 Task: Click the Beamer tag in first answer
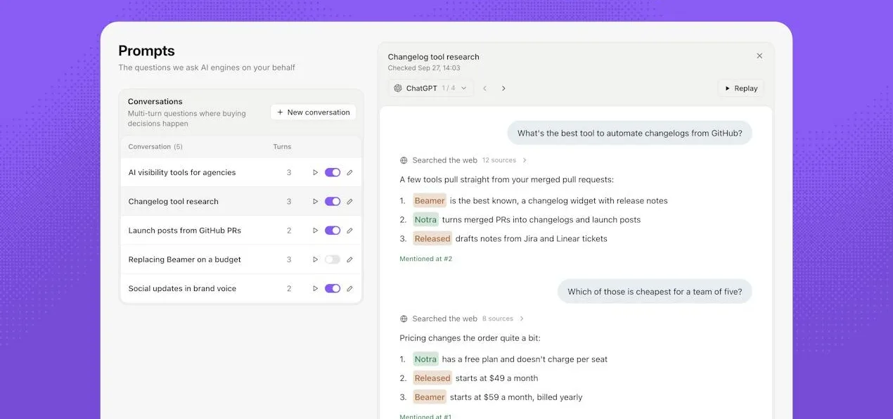pos(430,200)
